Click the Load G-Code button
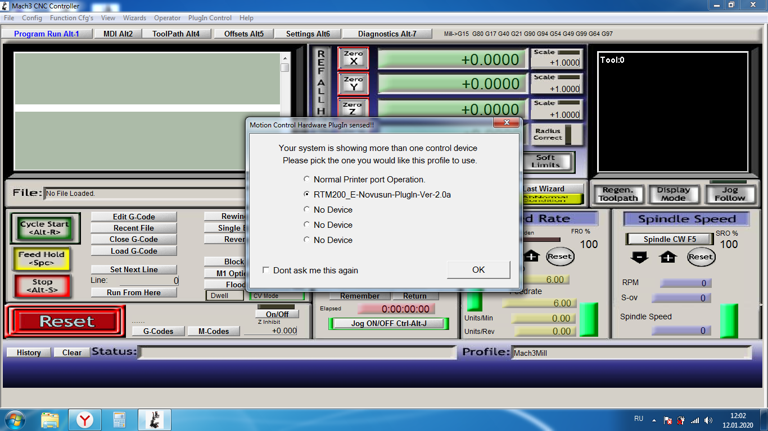Image resolution: width=768 pixels, height=431 pixels. click(134, 251)
